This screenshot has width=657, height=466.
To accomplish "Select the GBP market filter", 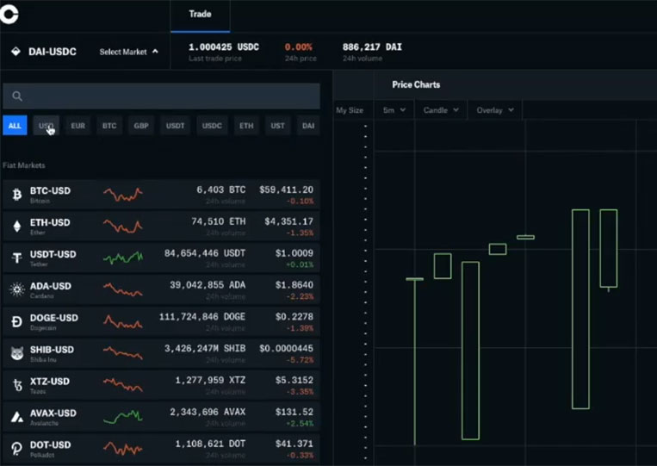I will point(141,125).
